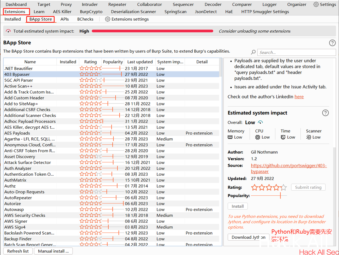Click the extension list vertical scrollbar
This screenshot has width=339, height=255.
[x=220, y=151]
